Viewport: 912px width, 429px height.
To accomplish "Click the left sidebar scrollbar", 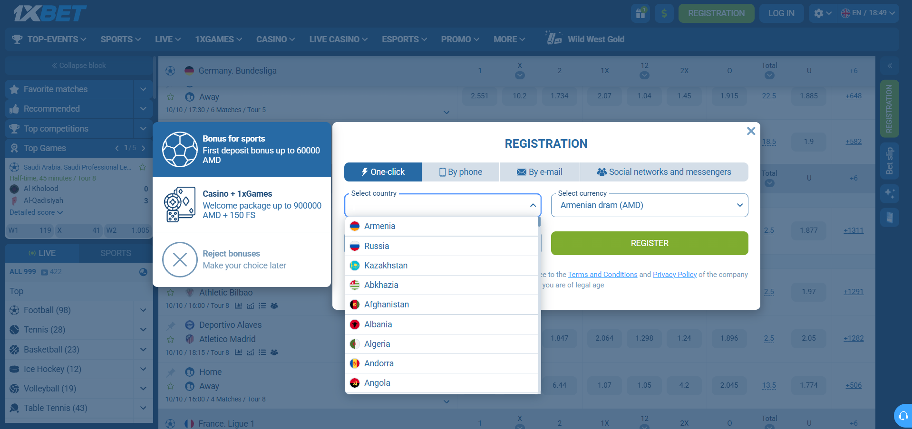I will [x=155, y=78].
